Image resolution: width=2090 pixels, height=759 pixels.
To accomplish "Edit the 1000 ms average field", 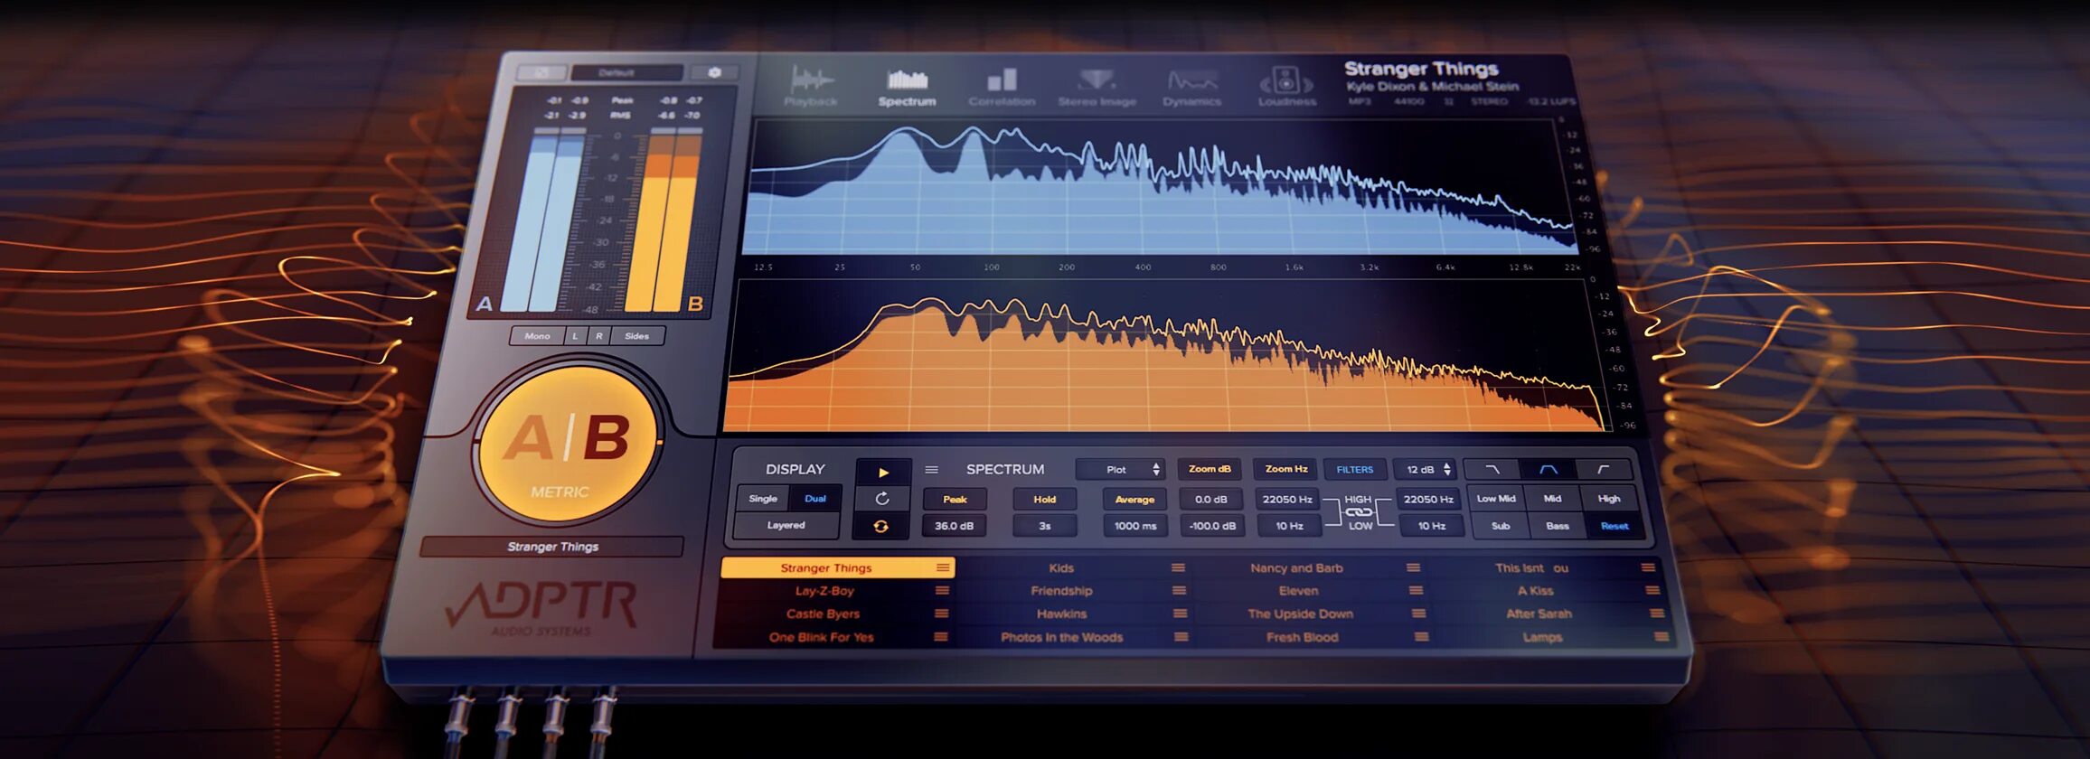I will pyautogui.click(x=1135, y=526).
